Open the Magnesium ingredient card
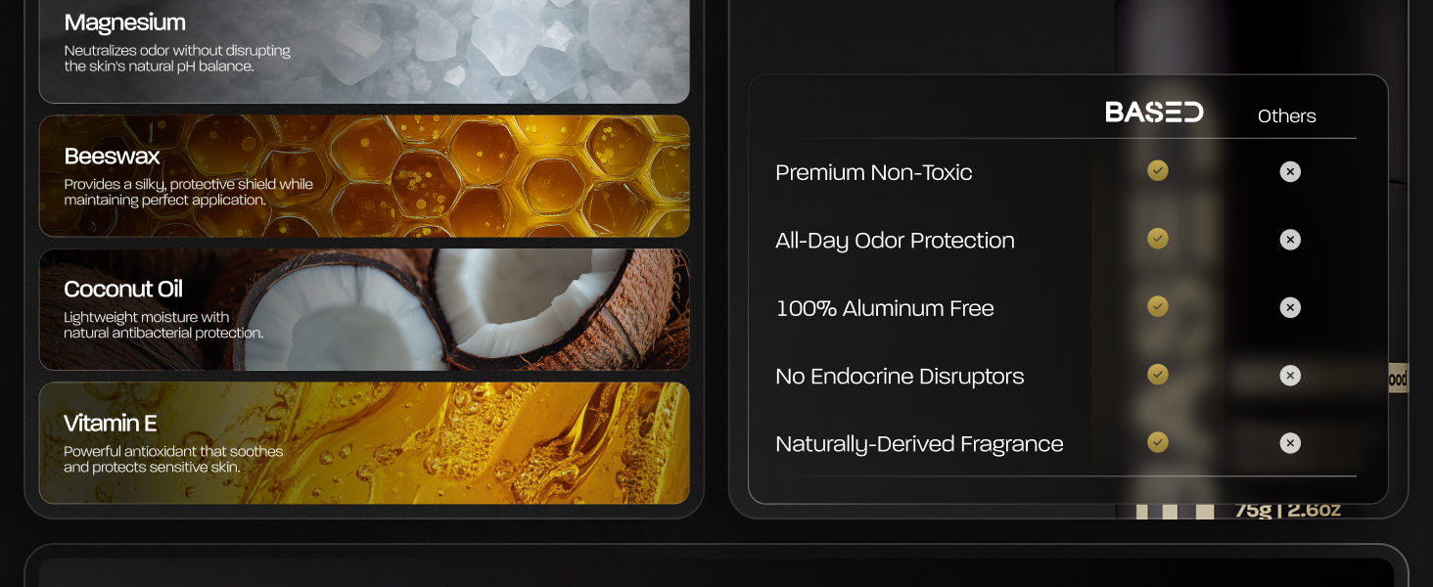This screenshot has width=1433, height=587. (x=364, y=51)
